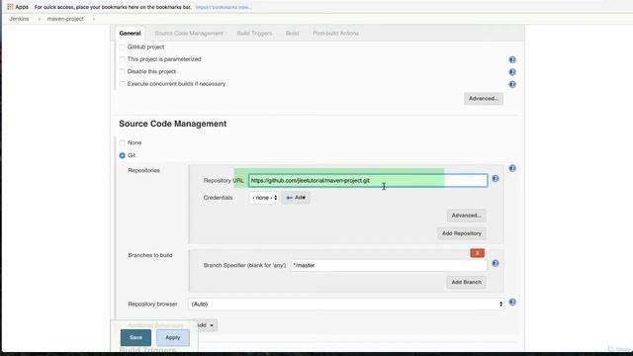The width and height of the screenshot is (633, 356).
Task: Open maven-project breadcrumb link
Action: point(65,19)
